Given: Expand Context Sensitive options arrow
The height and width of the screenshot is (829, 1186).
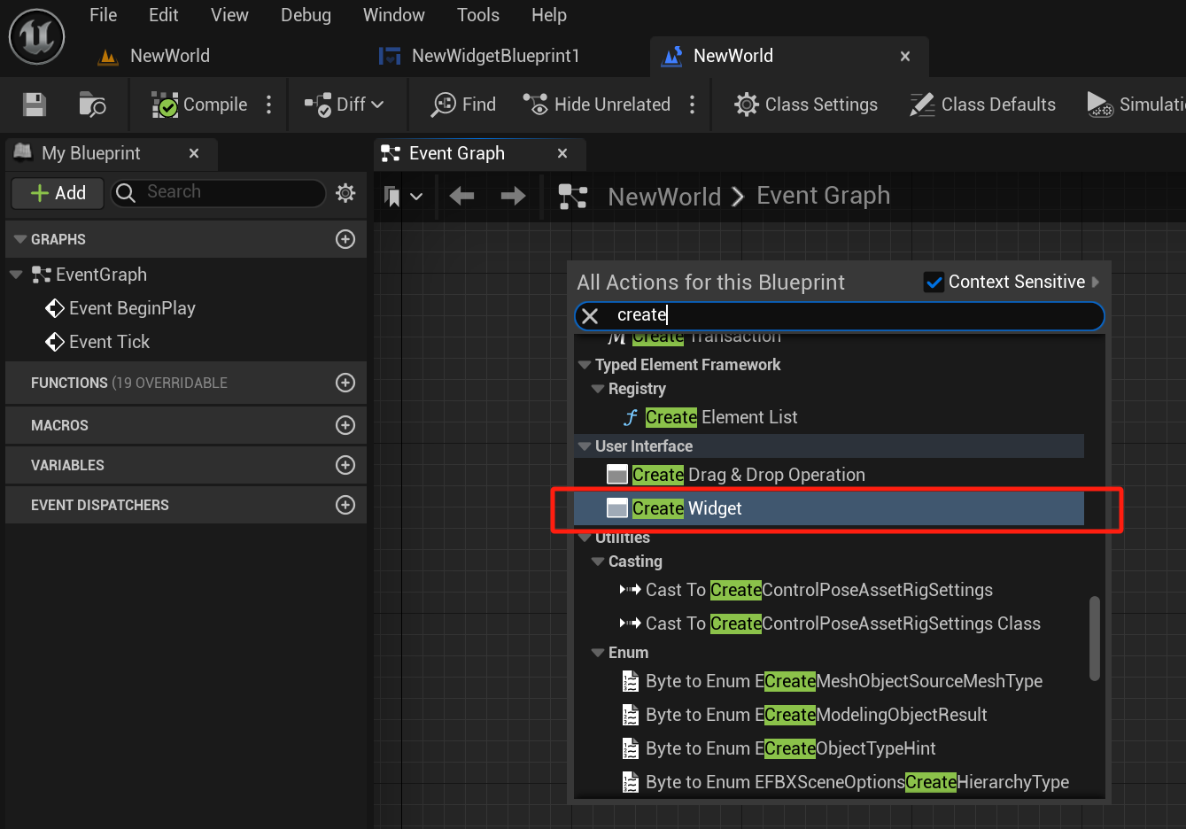Looking at the screenshot, I should pyautogui.click(x=1096, y=282).
